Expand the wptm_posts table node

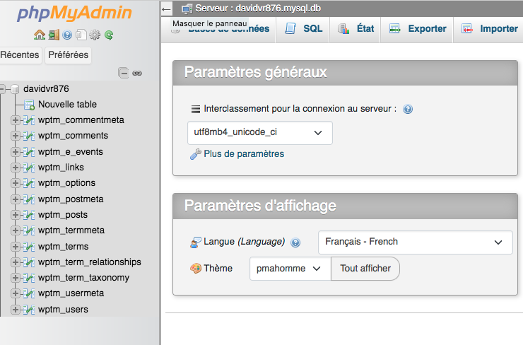click(x=16, y=215)
